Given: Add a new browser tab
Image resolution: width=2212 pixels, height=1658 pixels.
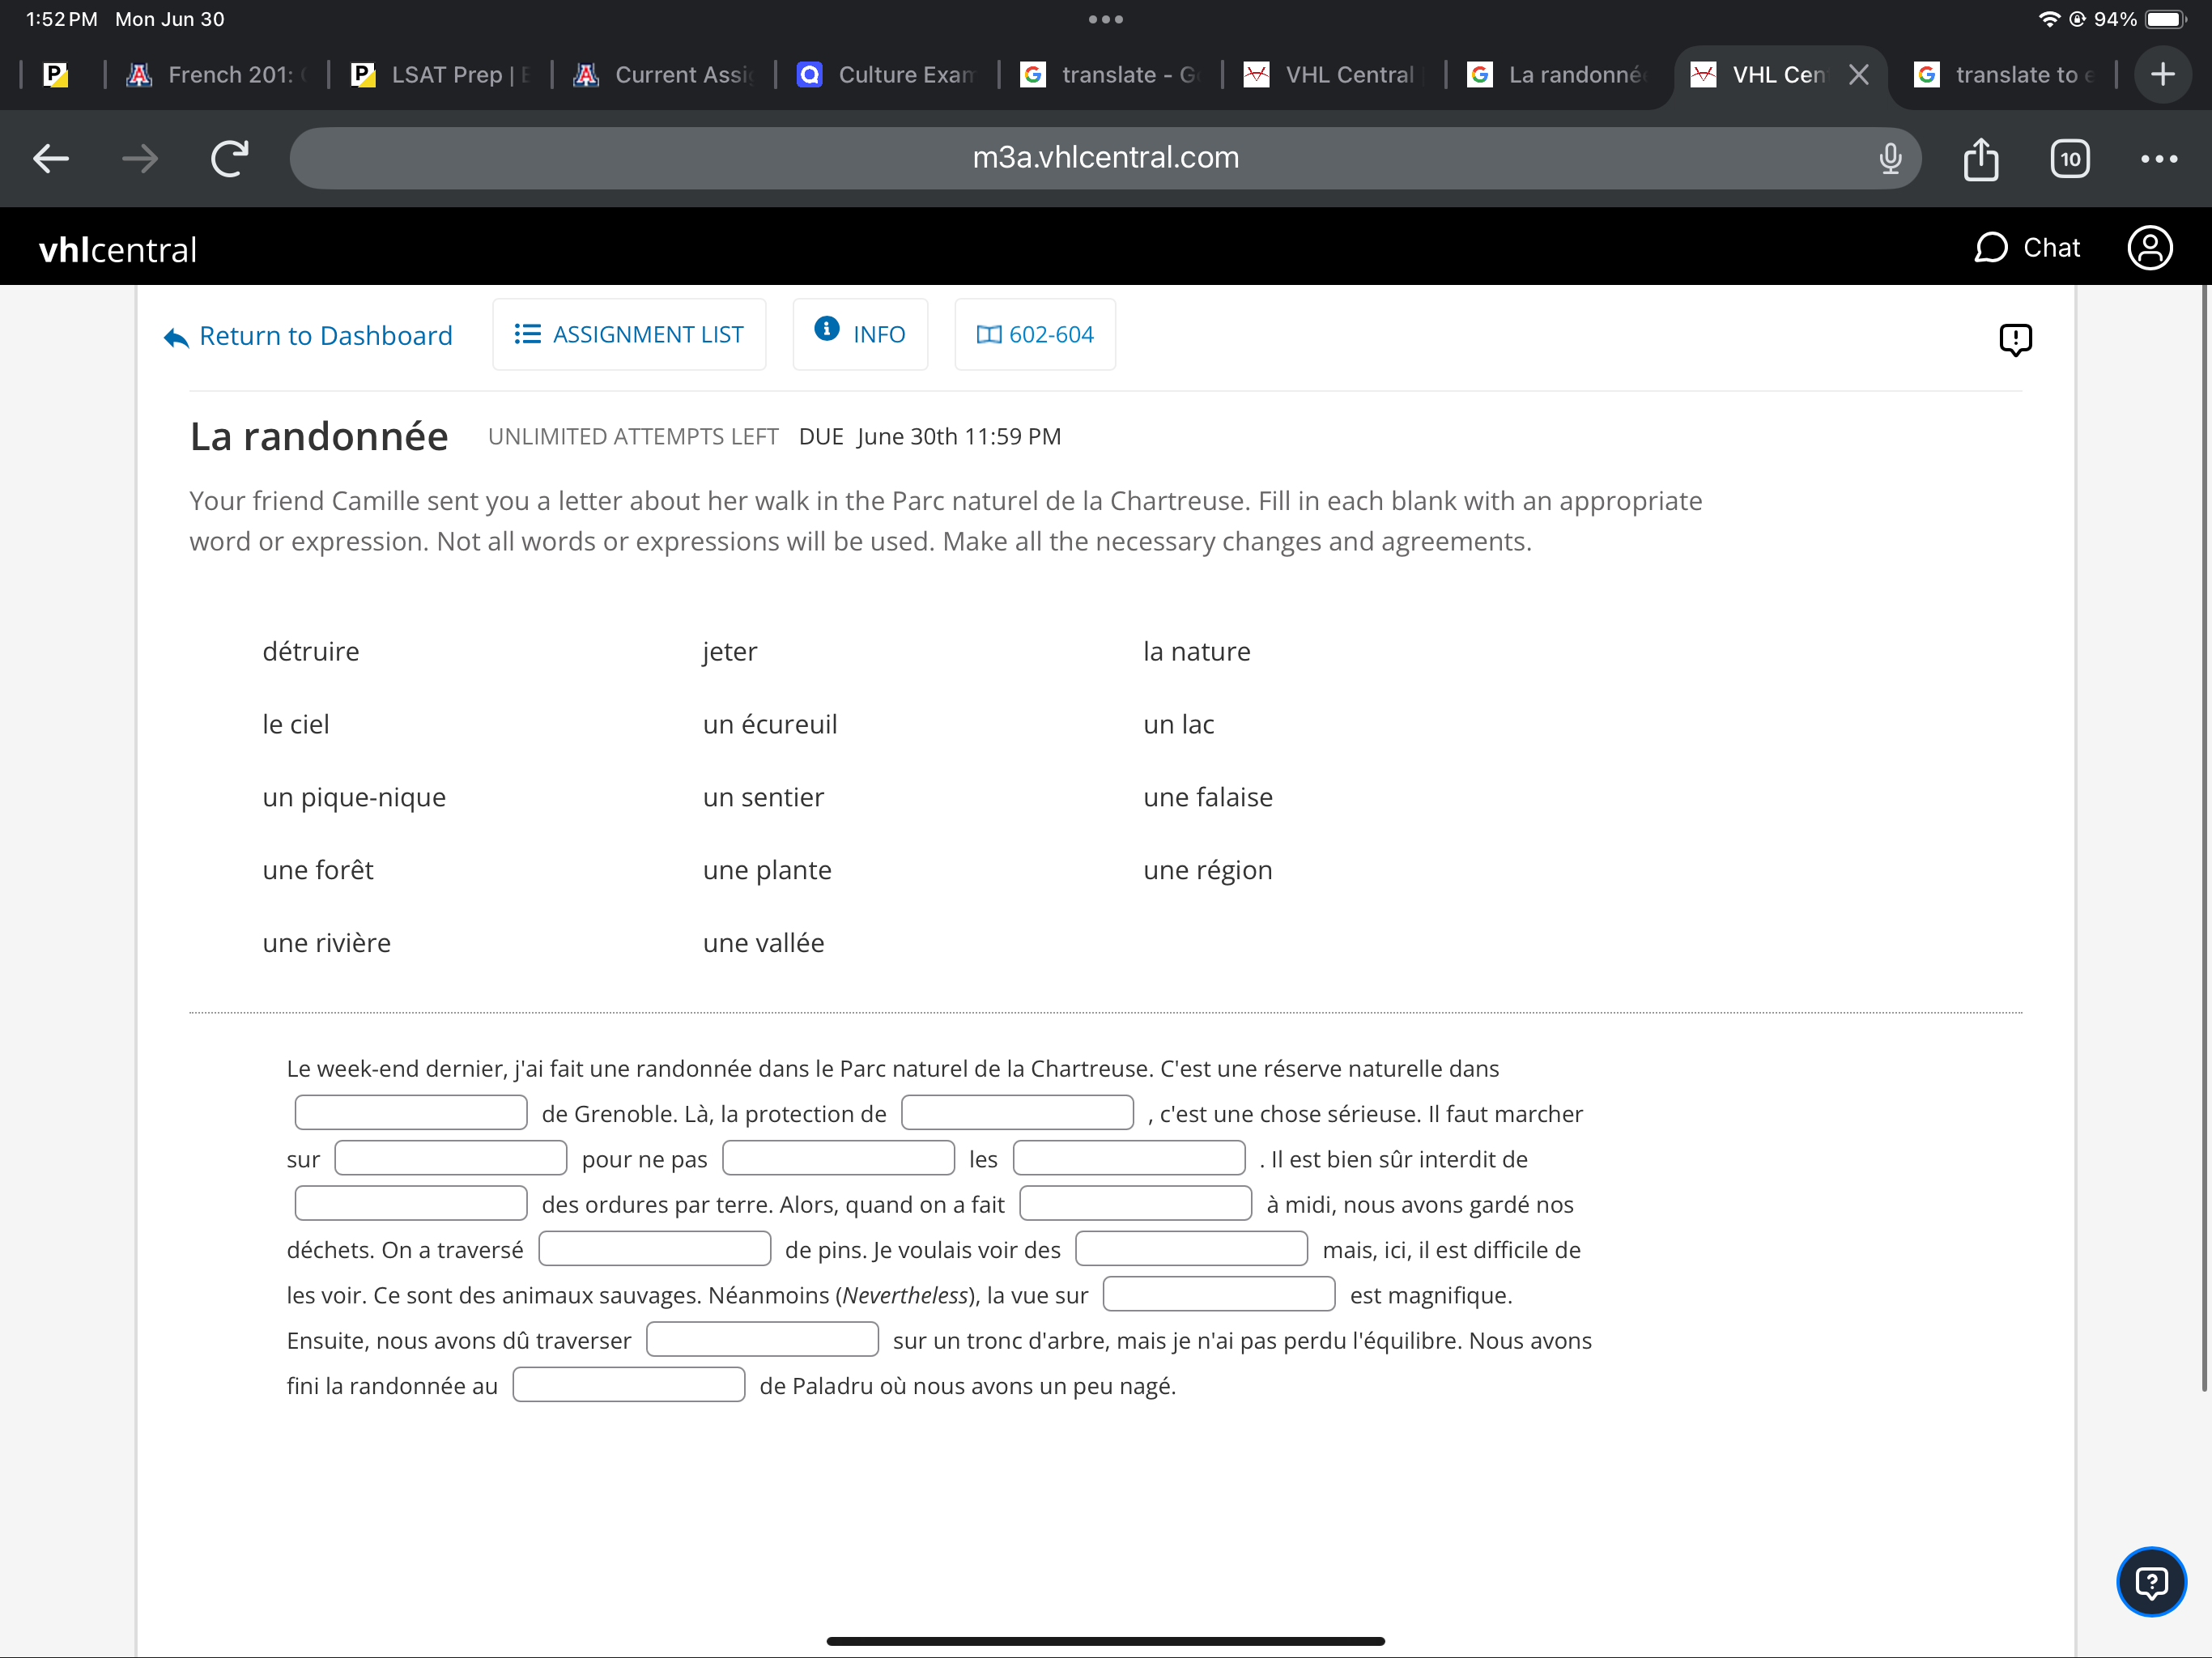Looking at the screenshot, I should pos(2162,74).
